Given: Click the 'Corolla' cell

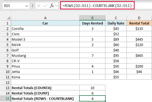Looking at the screenshot, I should (x=45, y=29).
